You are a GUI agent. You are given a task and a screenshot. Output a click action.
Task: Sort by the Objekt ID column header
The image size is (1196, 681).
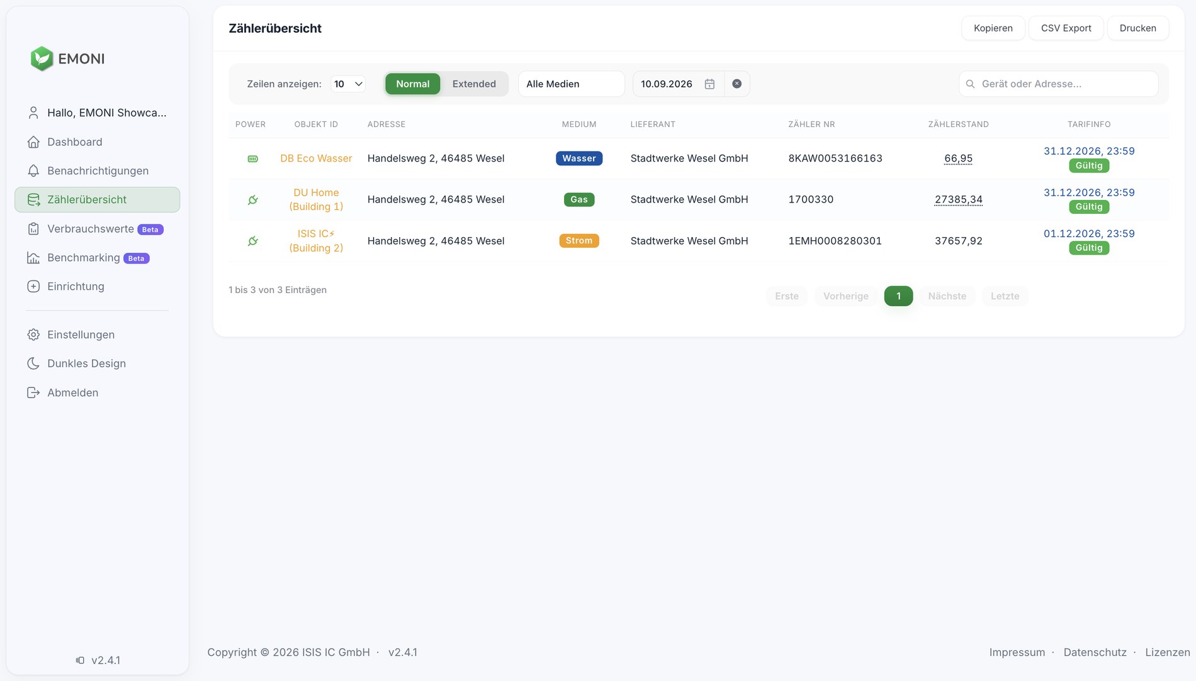[x=316, y=125]
